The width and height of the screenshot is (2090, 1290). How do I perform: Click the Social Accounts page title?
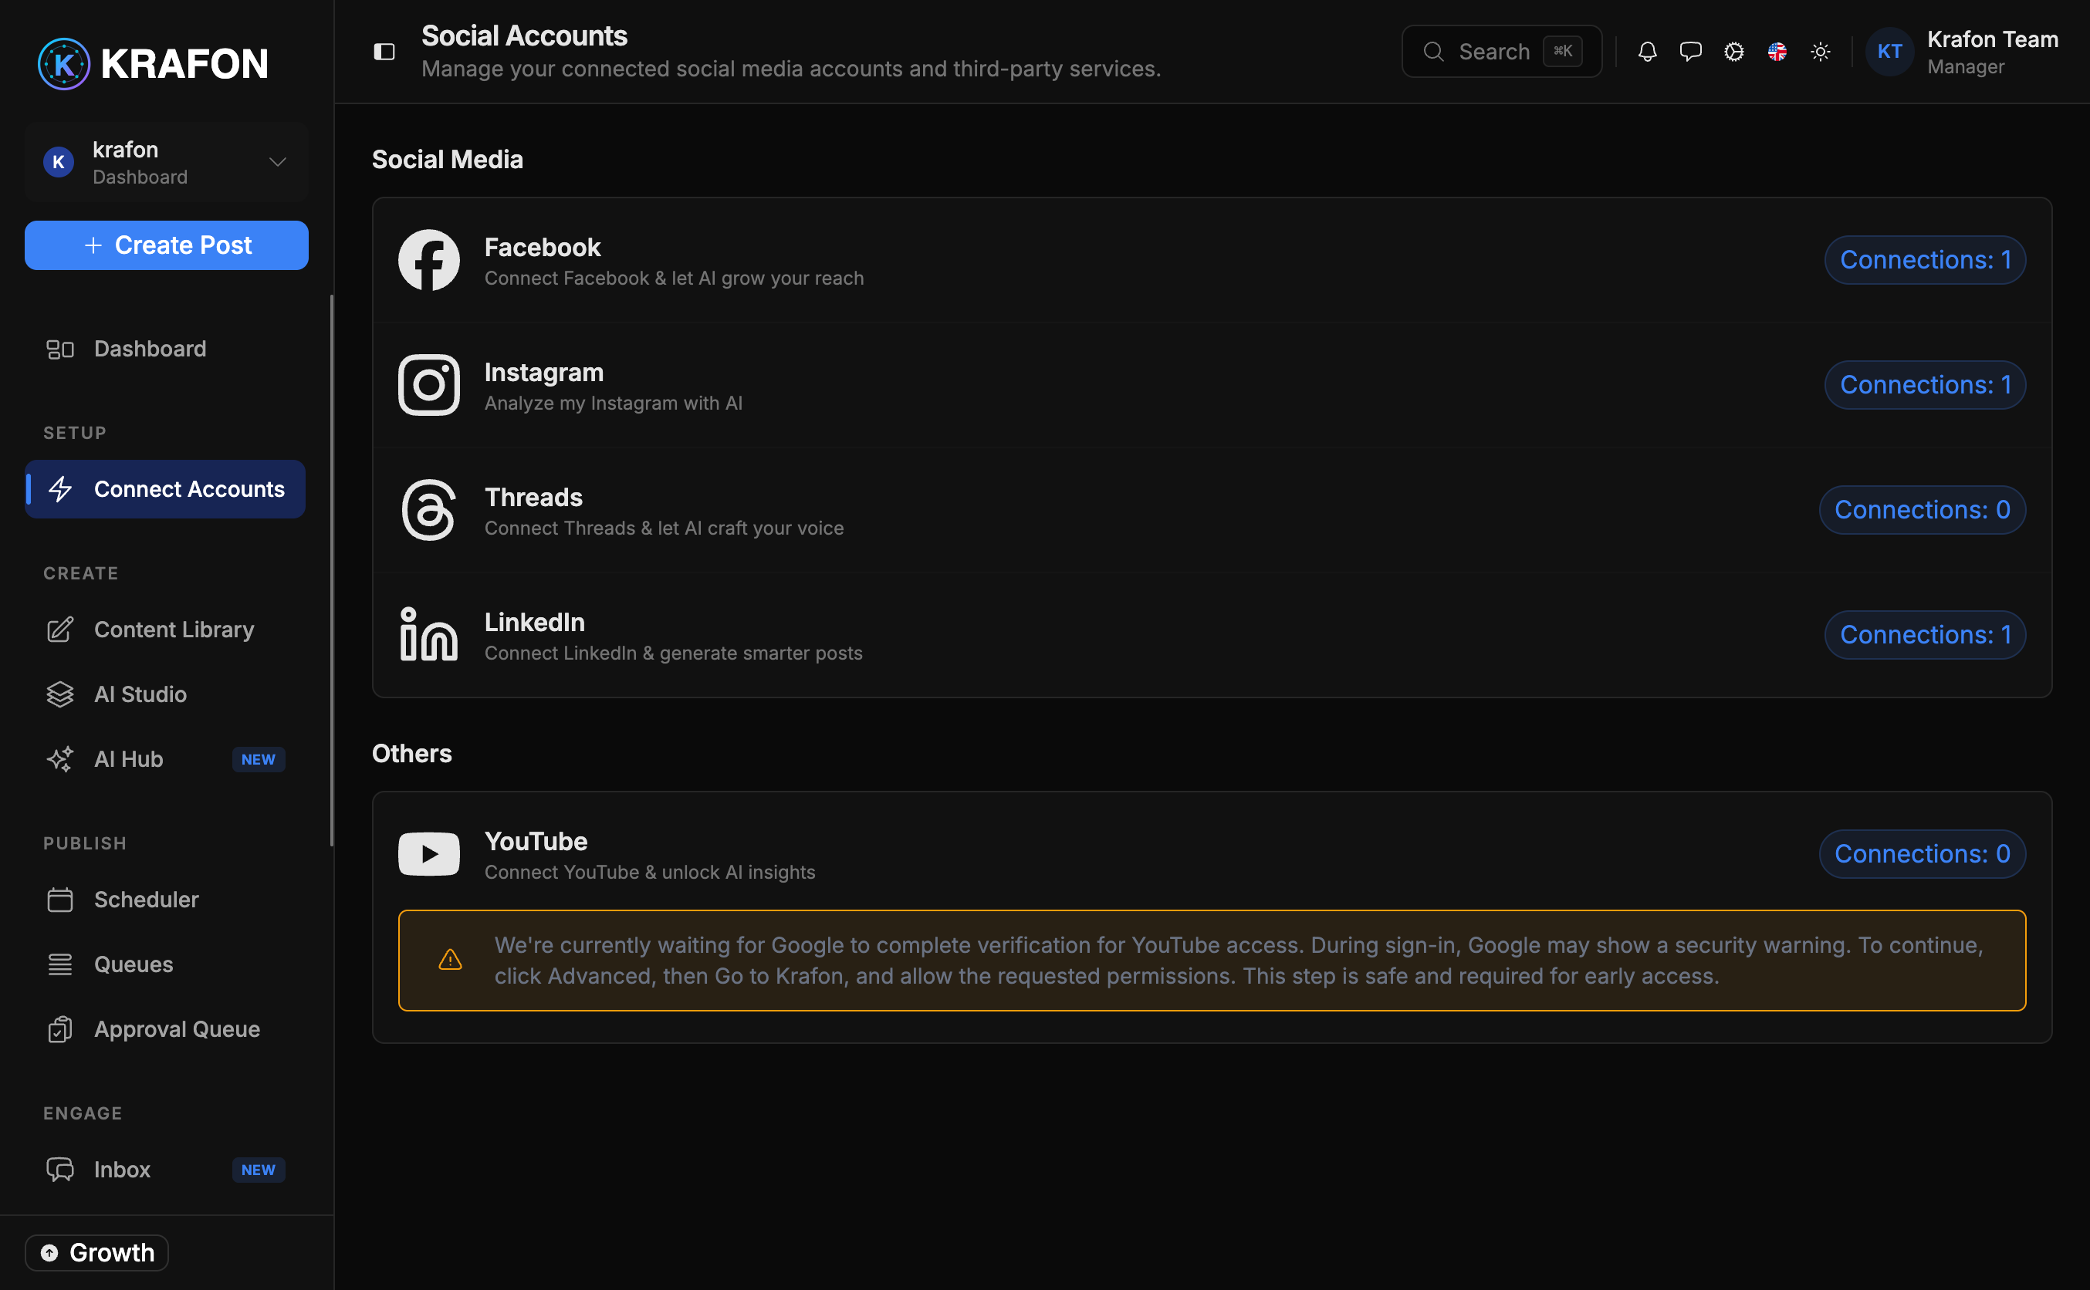[525, 35]
